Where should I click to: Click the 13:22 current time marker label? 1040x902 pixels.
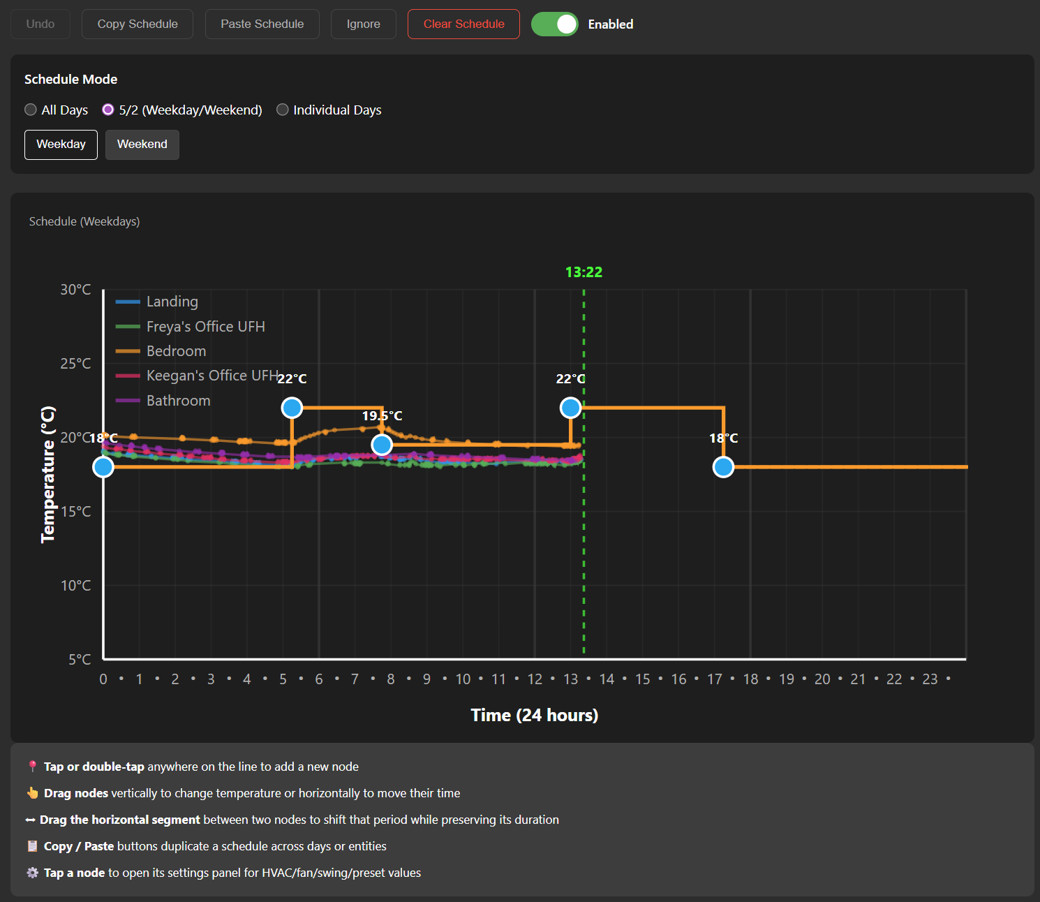[x=584, y=272]
